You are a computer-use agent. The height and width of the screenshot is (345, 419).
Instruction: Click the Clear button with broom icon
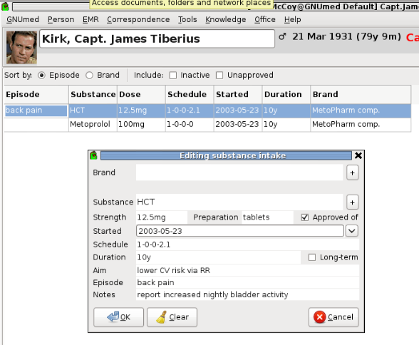tap(172, 317)
